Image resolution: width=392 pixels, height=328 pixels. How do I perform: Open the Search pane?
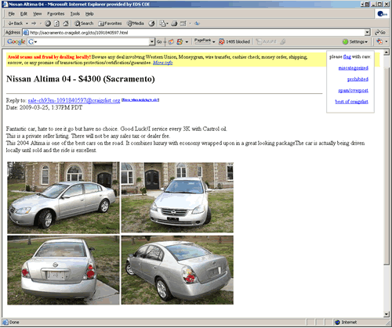[84, 23]
